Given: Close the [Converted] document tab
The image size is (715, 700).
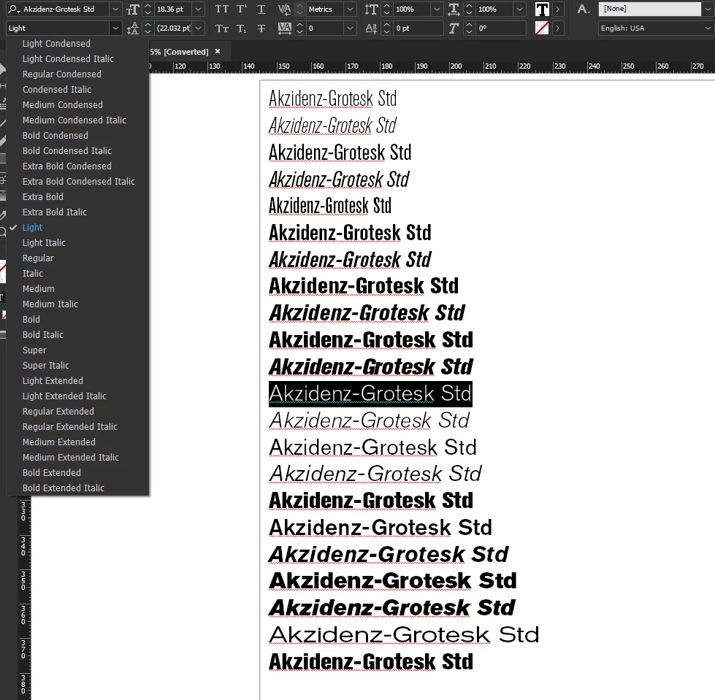Looking at the screenshot, I should pyautogui.click(x=218, y=52).
